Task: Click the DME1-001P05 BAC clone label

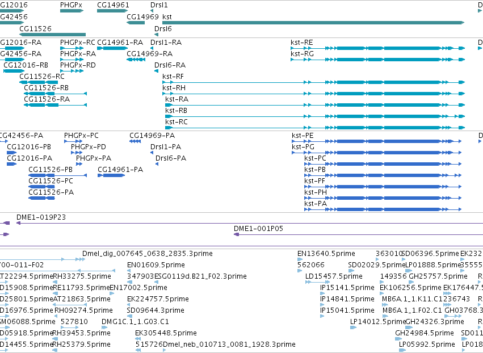Action: (258, 229)
